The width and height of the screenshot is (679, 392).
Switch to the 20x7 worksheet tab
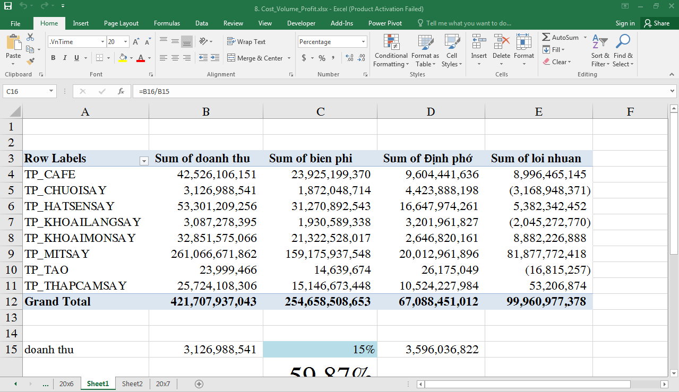click(x=163, y=384)
